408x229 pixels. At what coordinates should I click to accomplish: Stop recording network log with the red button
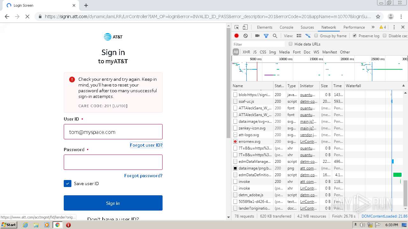coord(237,36)
